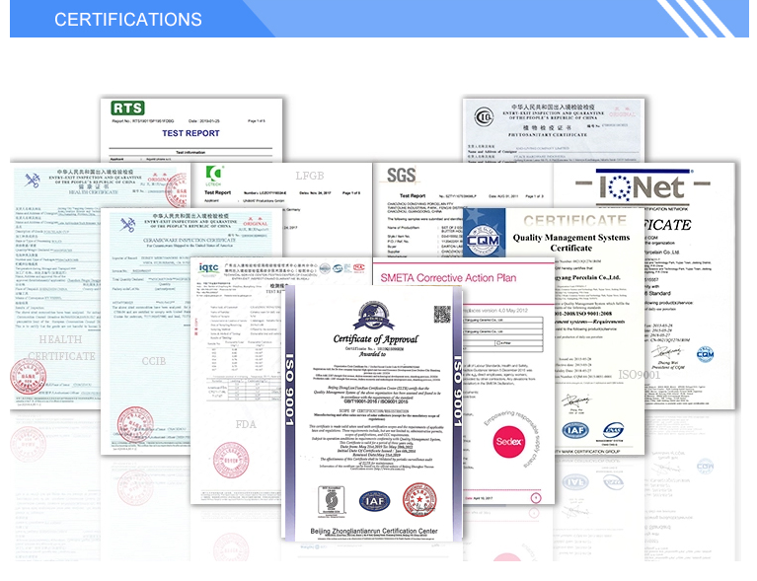This screenshot has height=581, width=757.
Task: Click the HEALTH CERTIFICATE label
Action: 61,348
